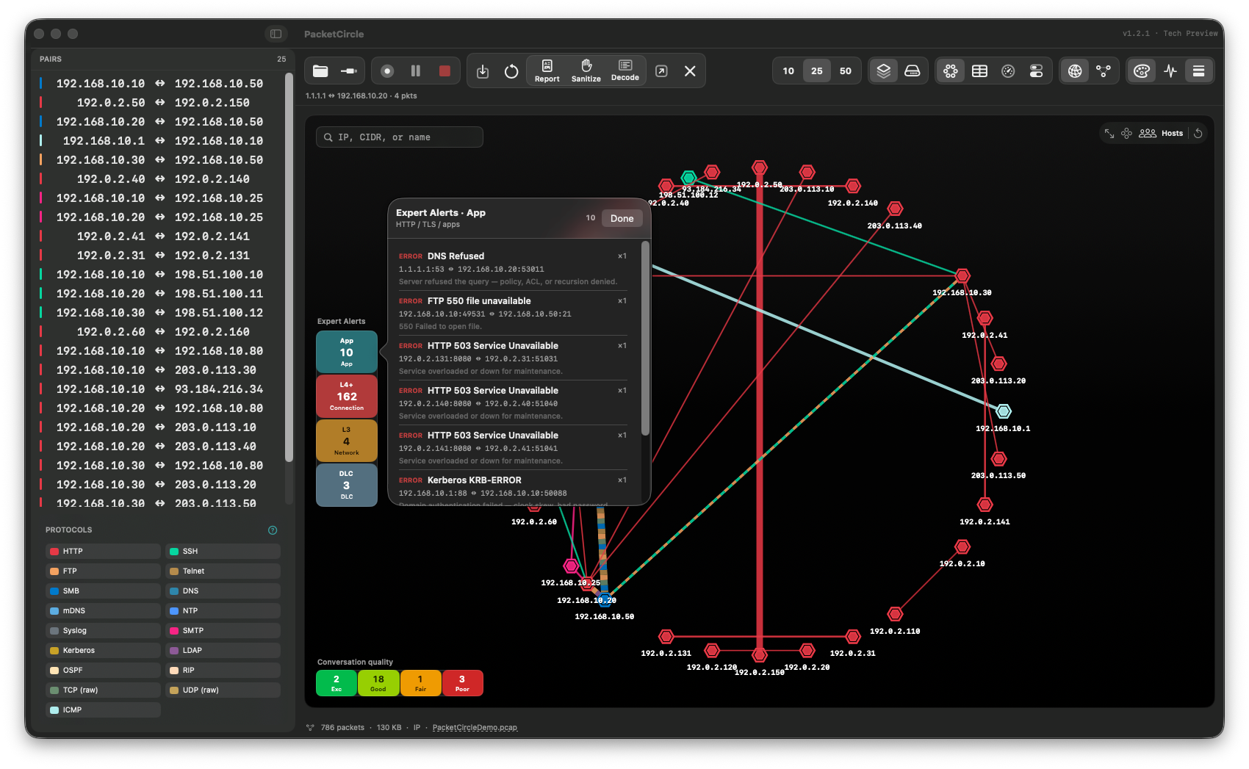The height and width of the screenshot is (769, 1249).
Task: Toggle the globe icon
Action: point(1075,71)
